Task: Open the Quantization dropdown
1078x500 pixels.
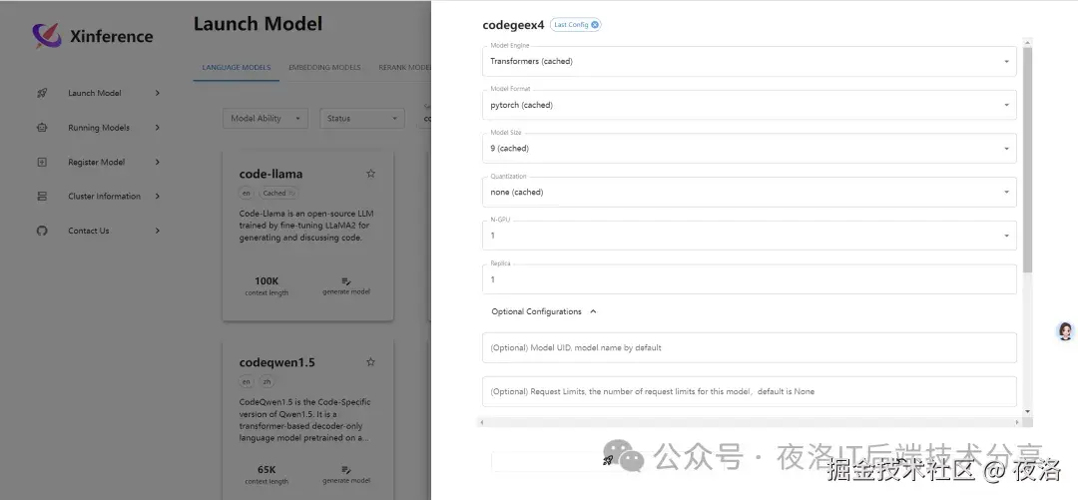Action: pyautogui.click(x=749, y=192)
